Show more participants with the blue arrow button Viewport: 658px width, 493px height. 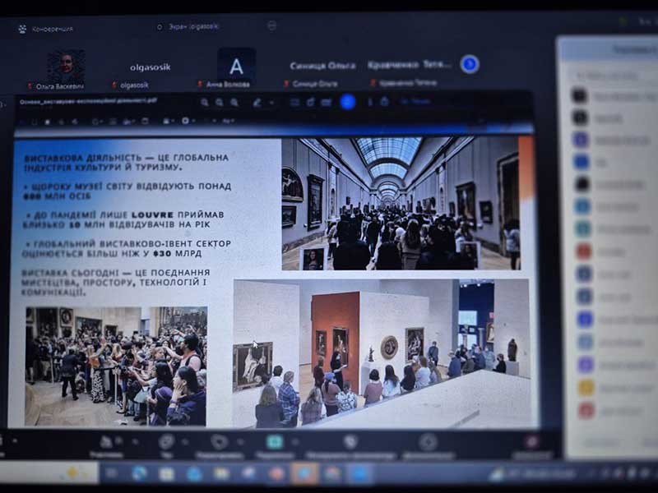click(x=470, y=64)
